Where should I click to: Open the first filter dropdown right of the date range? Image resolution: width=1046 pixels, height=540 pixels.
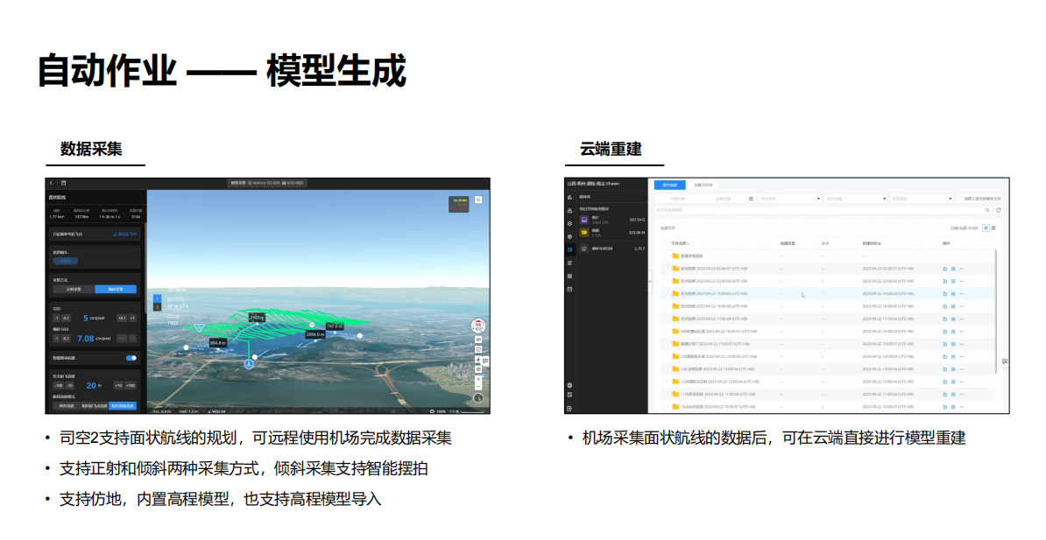pyautogui.click(x=789, y=199)
